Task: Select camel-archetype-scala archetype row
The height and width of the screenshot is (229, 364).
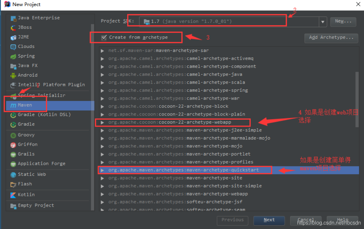Action: (x=229, y=83)
